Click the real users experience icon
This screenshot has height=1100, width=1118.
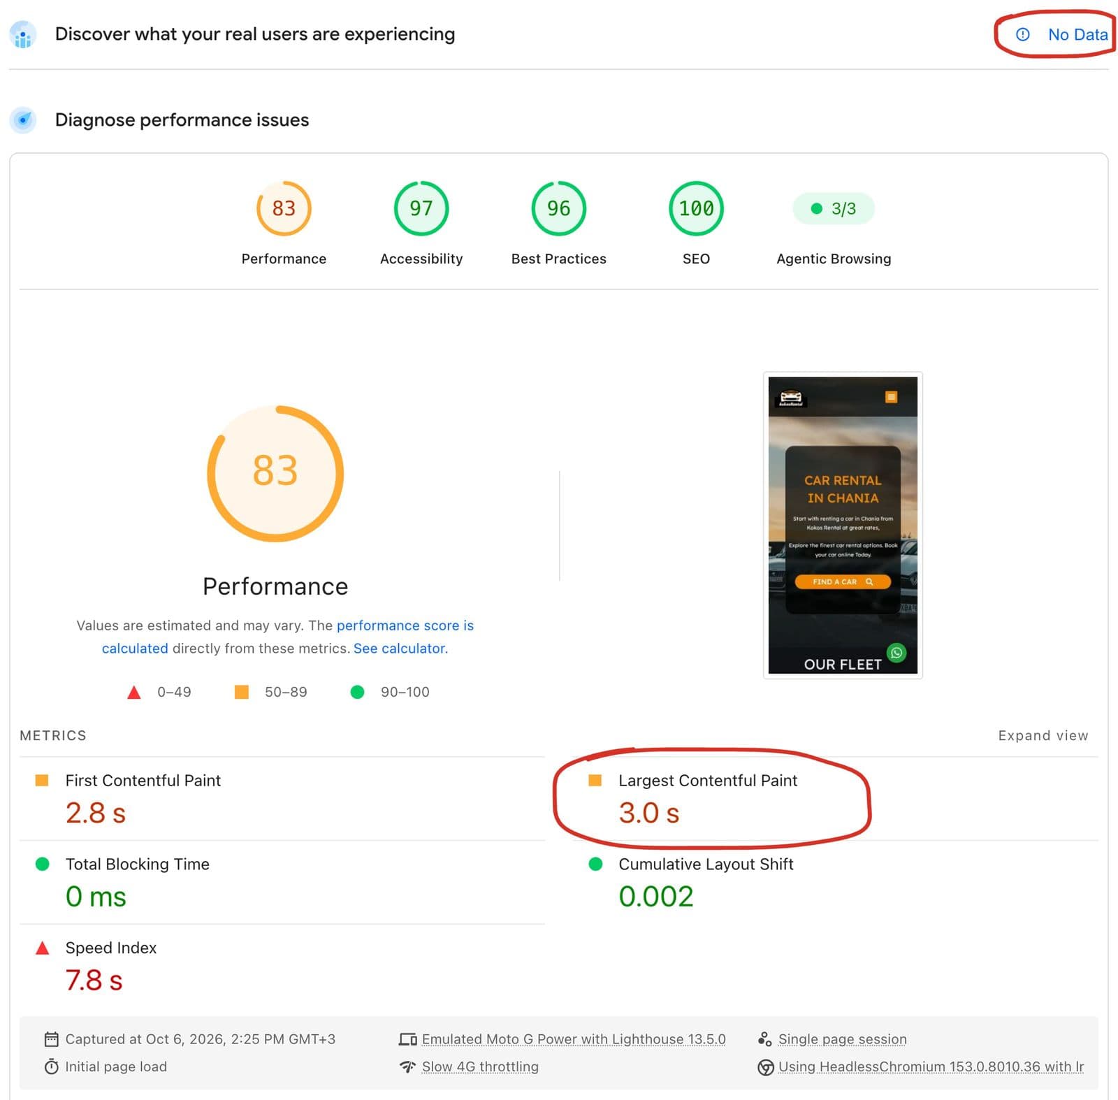23,34
